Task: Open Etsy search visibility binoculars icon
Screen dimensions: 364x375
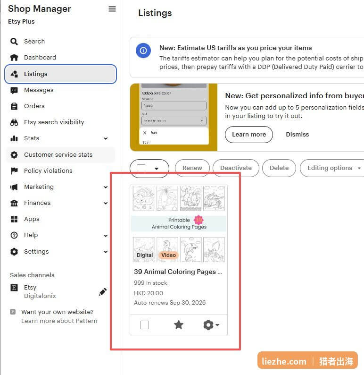Action: [x=14, y=122]
